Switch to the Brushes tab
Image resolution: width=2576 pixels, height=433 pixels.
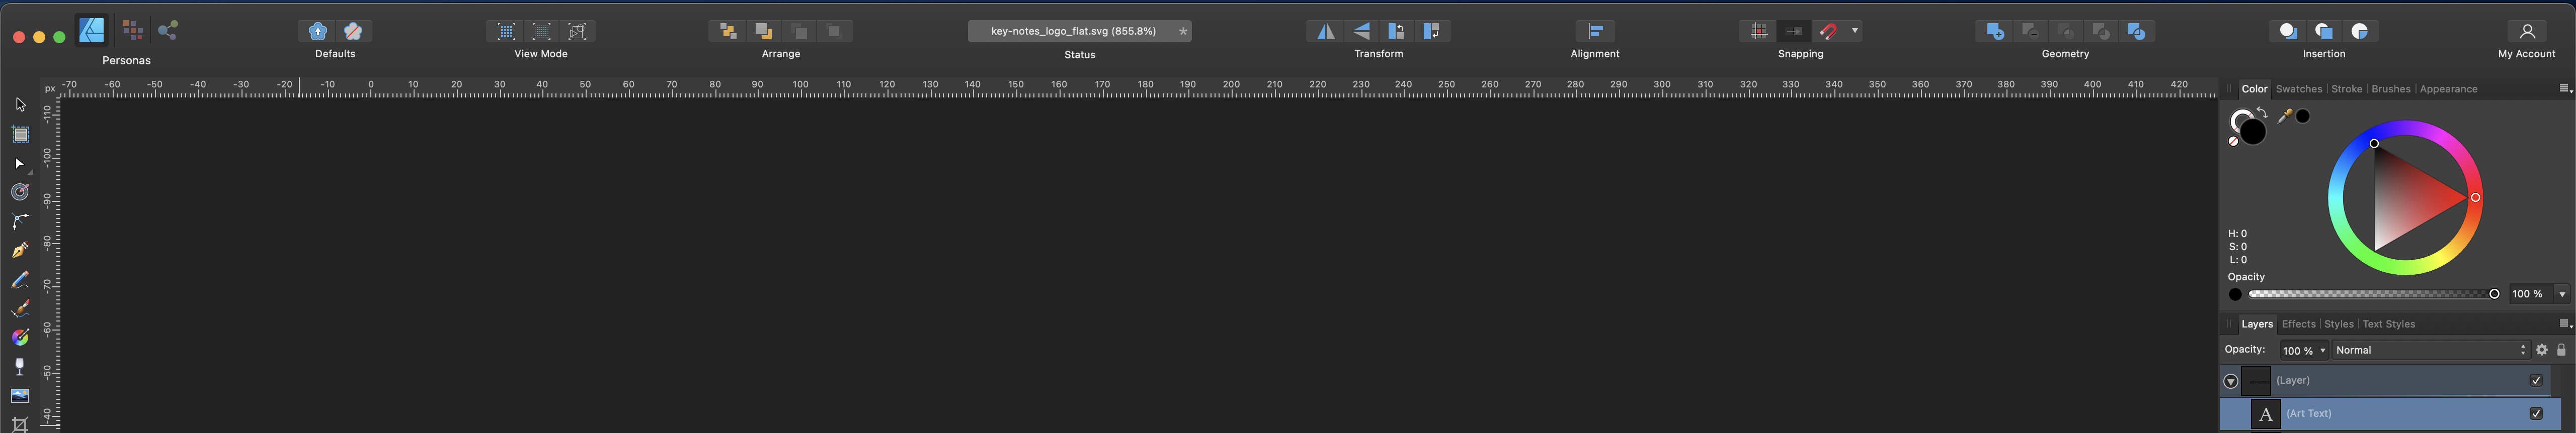click(2390, 89)
